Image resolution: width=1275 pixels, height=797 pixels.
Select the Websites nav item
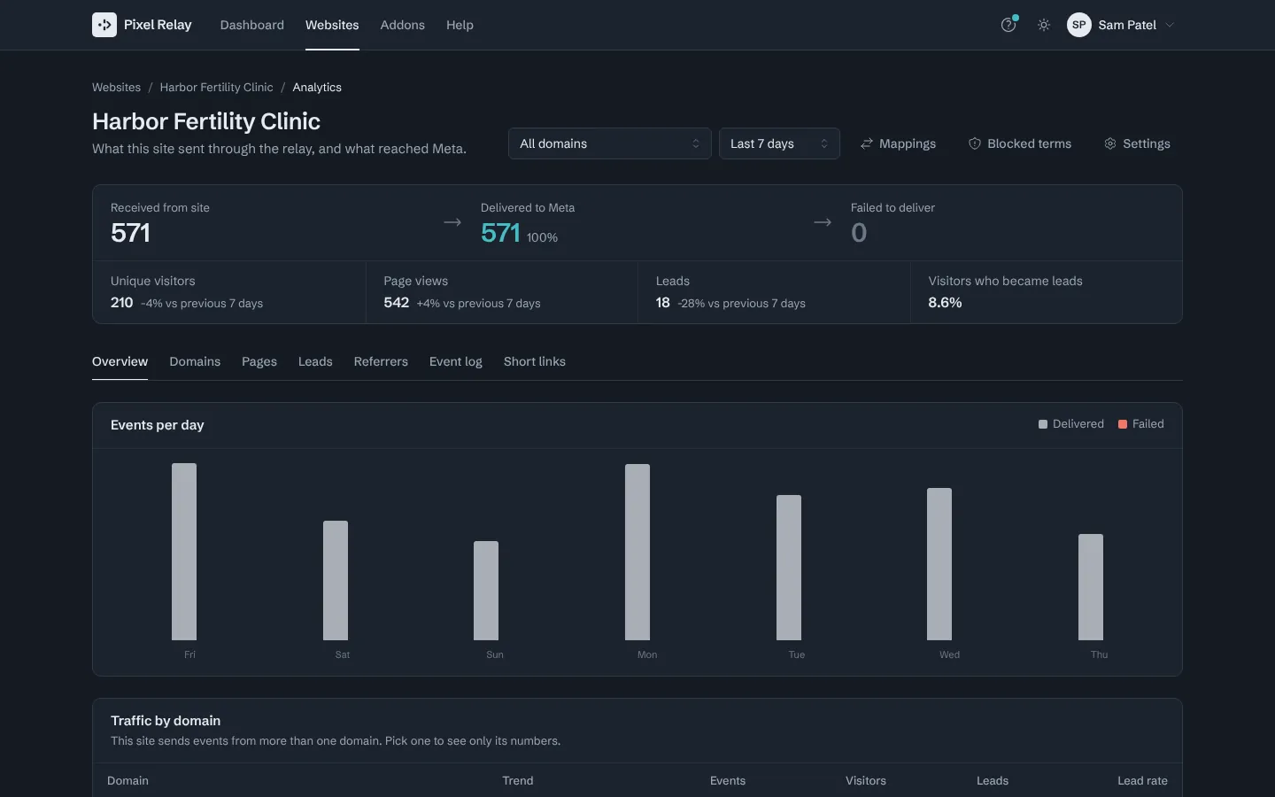(x=332, y=25)
